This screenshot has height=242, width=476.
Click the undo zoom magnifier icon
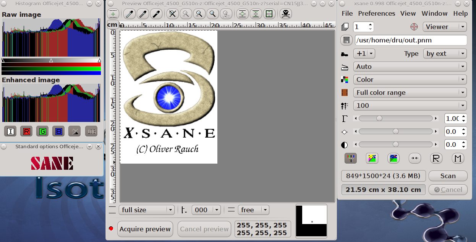coord(226,14)
